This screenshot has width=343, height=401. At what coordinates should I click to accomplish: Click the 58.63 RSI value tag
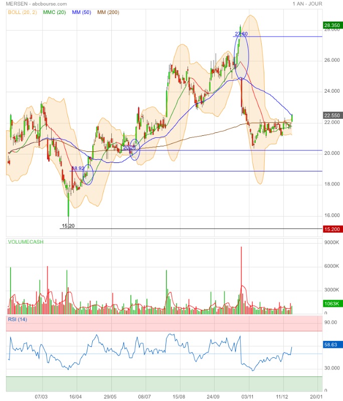pyautogui.click(x=332, y=344)
